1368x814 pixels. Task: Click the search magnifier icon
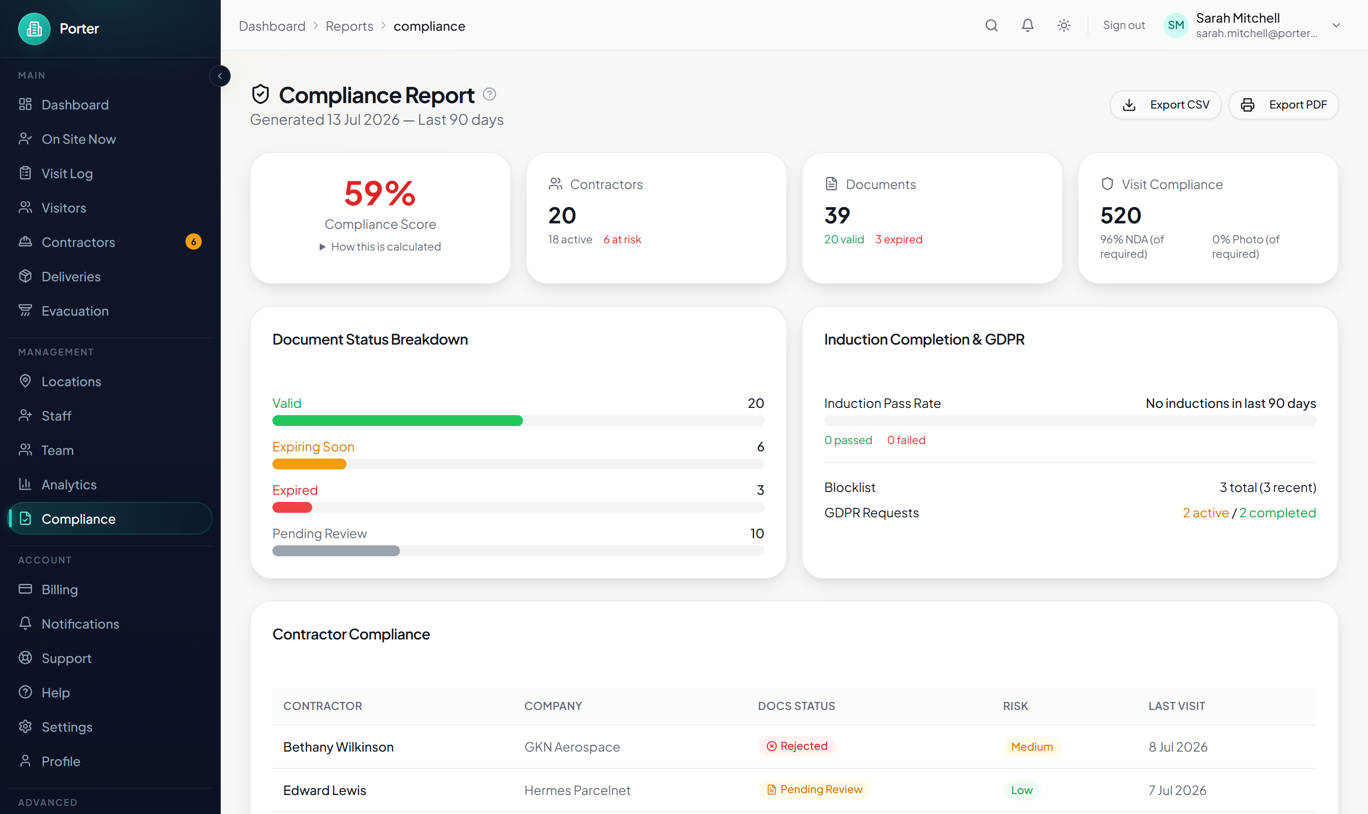[x=991, y=25]
